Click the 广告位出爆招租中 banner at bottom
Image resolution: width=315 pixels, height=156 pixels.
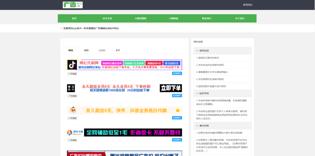coord(125,154)
